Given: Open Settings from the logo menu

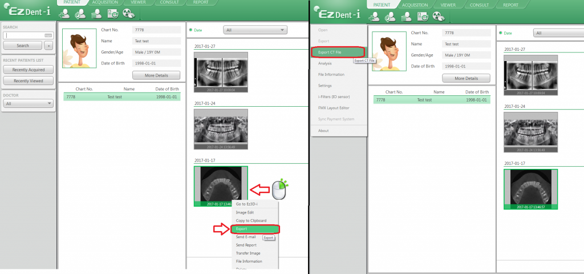Looking at the screenshot, I should pyautogui.click(x=339, y=86).
